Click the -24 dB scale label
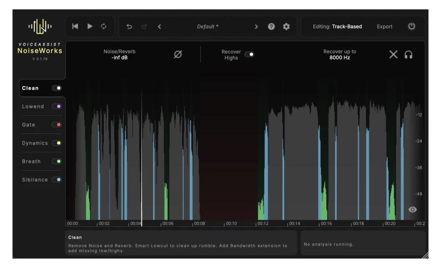Viewport: 441px width, 268px height. (x=419, y=141)
